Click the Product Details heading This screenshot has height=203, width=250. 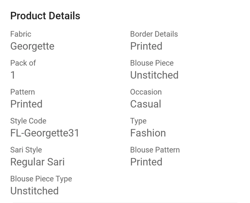[x=45, y=16]
